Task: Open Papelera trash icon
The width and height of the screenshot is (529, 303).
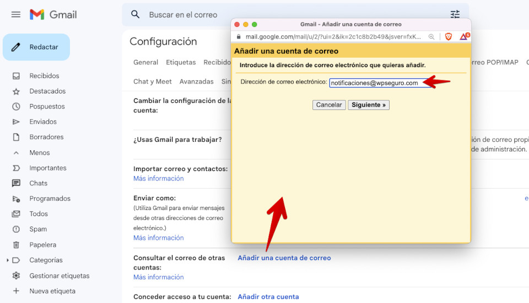Action: [x=16, y=245]
